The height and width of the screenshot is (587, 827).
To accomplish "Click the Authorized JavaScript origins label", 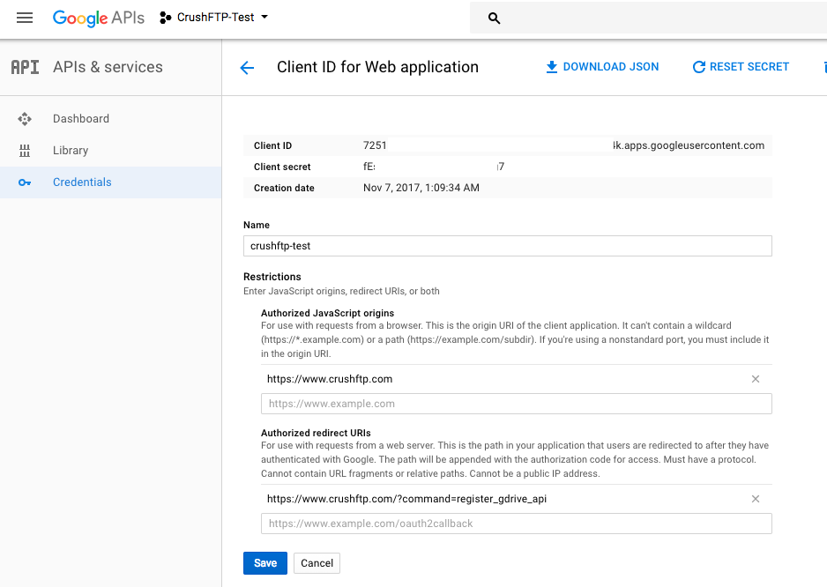I will [327, 313].
